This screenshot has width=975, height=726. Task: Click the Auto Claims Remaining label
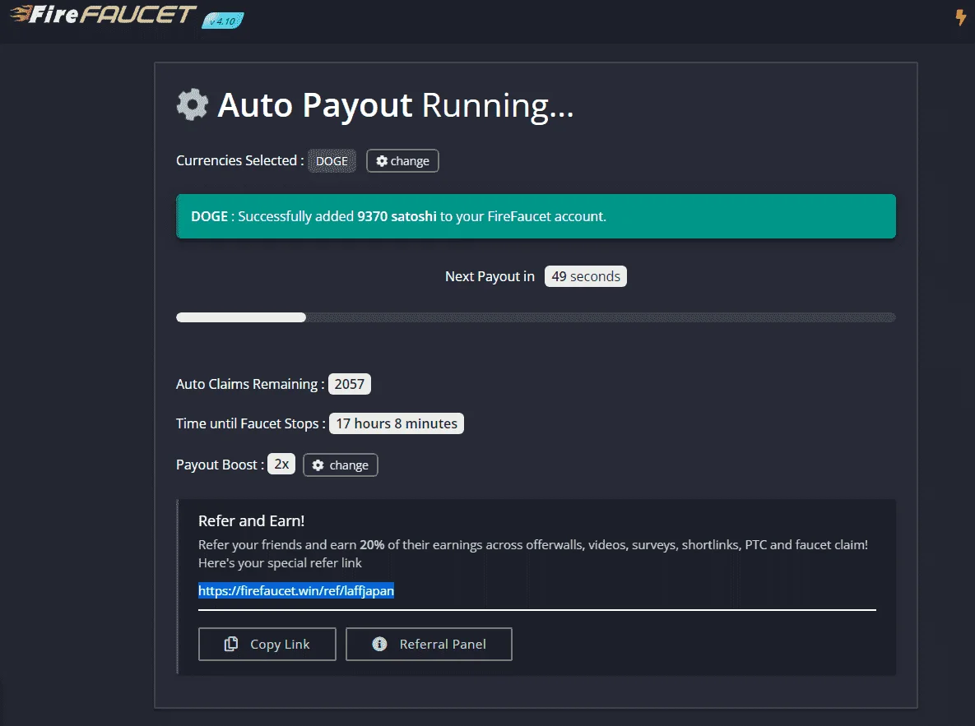click(x=250, y=384)
